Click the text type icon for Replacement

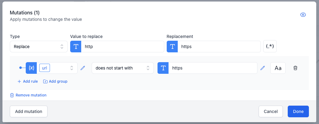tap(172, 47)
